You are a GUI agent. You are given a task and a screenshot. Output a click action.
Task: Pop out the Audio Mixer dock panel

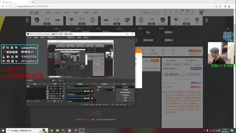[x=94, y=84]
